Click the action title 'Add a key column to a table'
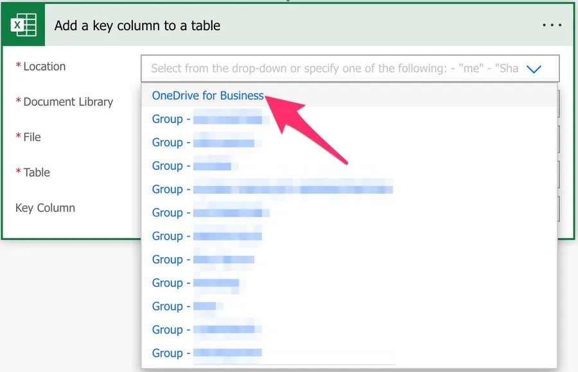The height and width of the screenshot is (372, 578). point(137,26)
